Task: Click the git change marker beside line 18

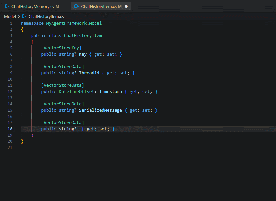Action: click(15, 129)
